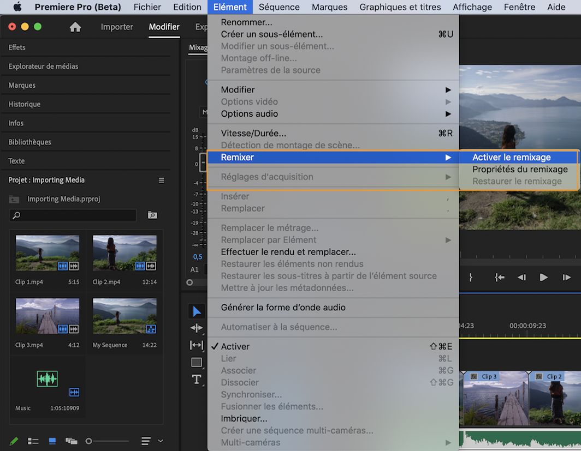Viewport: 581px width, 451px height.
Task: Toggle the writable pencil icon in Project panel
Action: coord(14,441)
